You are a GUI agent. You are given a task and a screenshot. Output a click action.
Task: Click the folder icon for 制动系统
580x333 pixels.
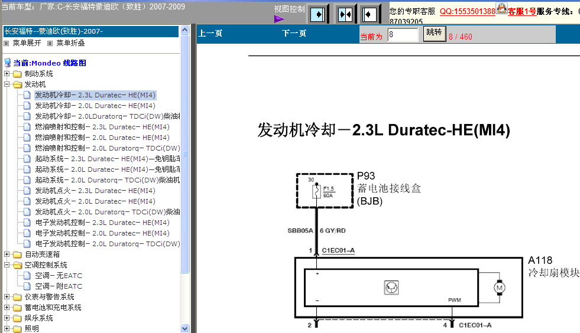17,74
